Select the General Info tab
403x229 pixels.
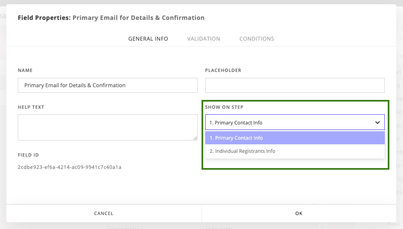tap(148, 39)
